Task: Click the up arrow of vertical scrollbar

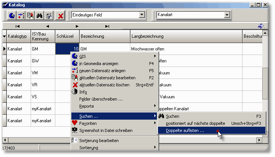Action: coord(265,33)
